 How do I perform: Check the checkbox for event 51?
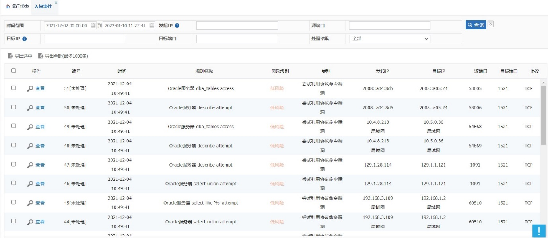(x=14, y=88)
